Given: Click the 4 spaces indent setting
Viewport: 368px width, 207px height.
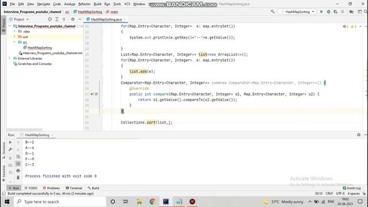Looking at the screenshot, I should click(353, 193).
